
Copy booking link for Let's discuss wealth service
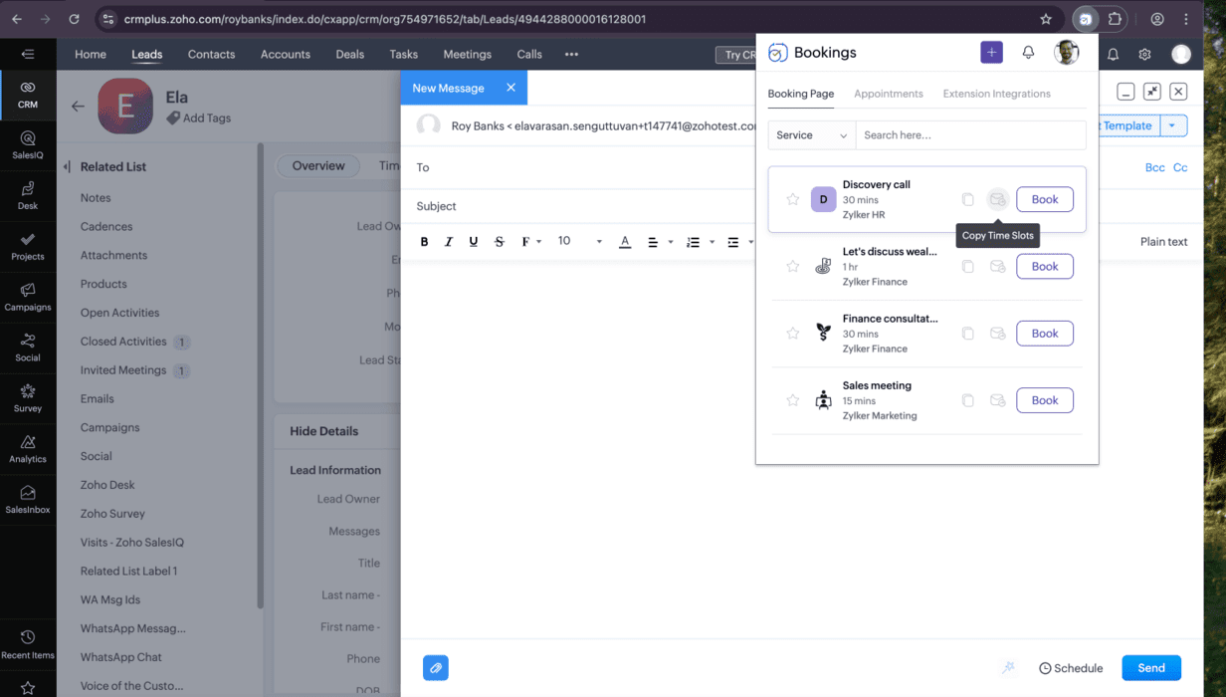point(967,266)
